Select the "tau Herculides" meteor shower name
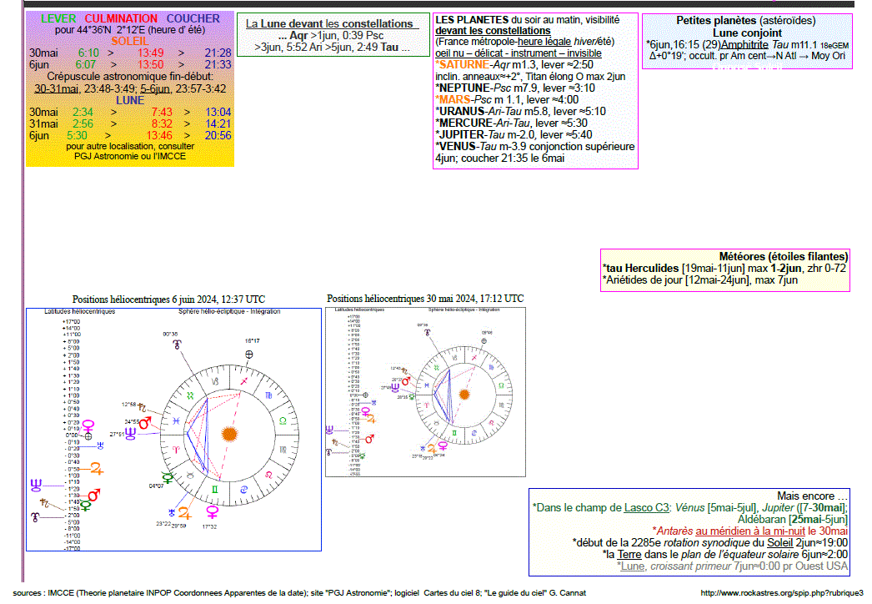This screenshot has width=872, height=604. (x=642, y=269)
